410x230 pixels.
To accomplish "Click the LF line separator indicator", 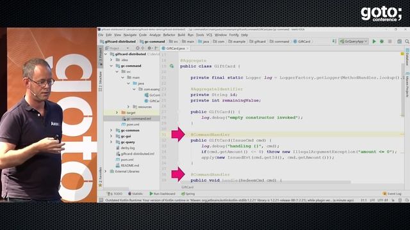I will (372, 200).
